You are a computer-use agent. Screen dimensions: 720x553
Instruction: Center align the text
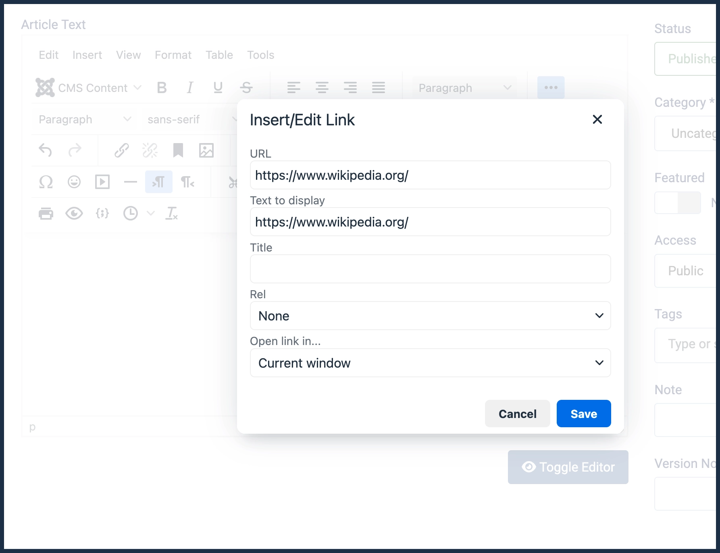click(x=322, y=87)
